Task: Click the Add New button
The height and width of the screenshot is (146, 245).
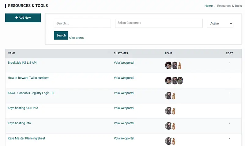Action: [x=23, y=18]
